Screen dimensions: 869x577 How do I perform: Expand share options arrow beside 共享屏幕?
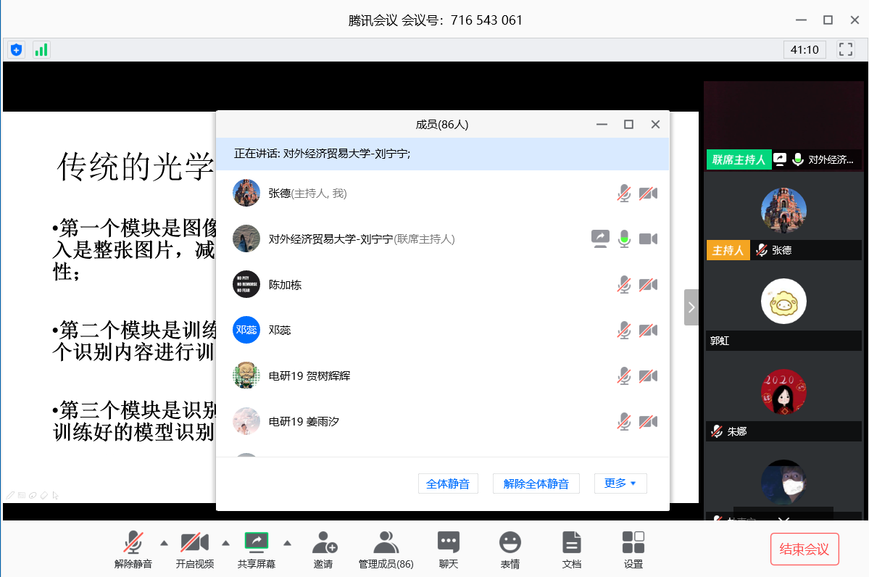[x=287, y=542]
